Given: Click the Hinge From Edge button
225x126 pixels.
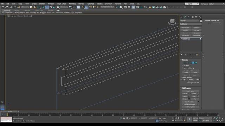Looking at the screenshot, I should [189, 102].
